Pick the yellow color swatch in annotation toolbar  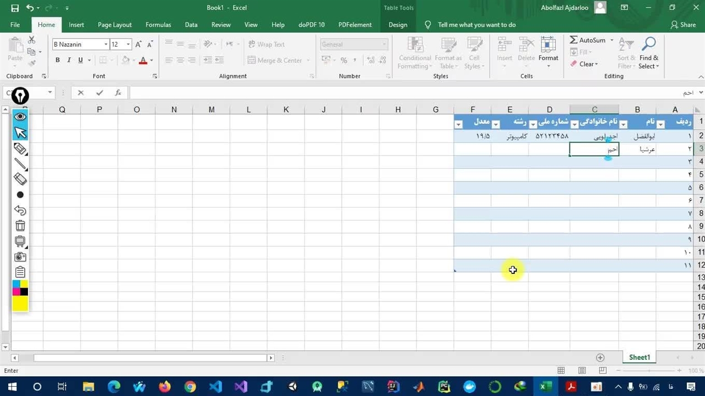pyautogui.click(x=20, y=304)
